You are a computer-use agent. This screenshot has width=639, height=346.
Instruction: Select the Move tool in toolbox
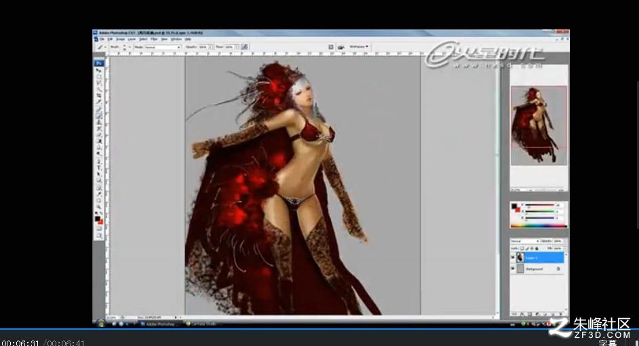point(99,70)
